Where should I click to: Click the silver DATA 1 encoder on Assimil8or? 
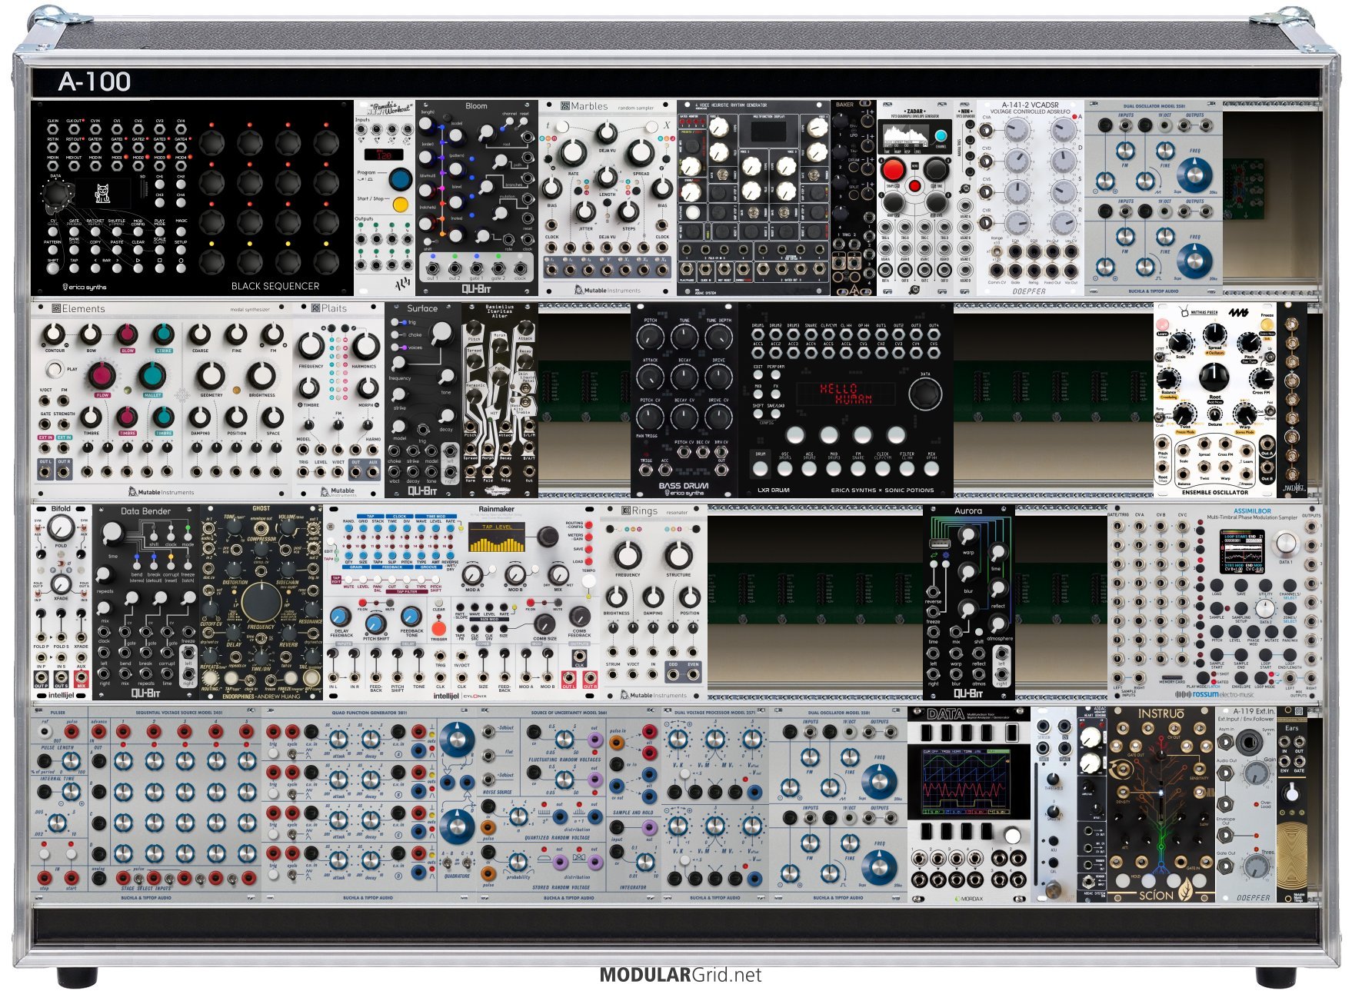coord(1285,544)
